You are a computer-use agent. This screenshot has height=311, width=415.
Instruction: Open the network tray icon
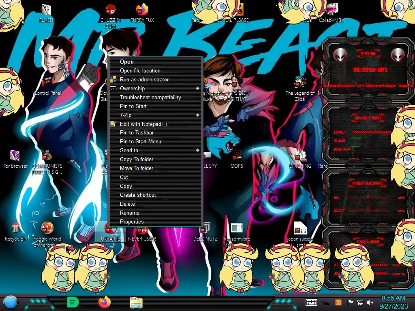[360, 302]
